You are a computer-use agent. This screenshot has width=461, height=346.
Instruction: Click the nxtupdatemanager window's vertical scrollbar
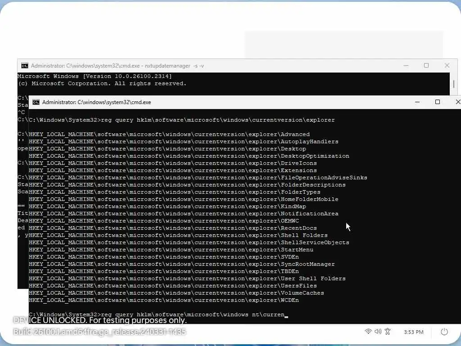454,84
